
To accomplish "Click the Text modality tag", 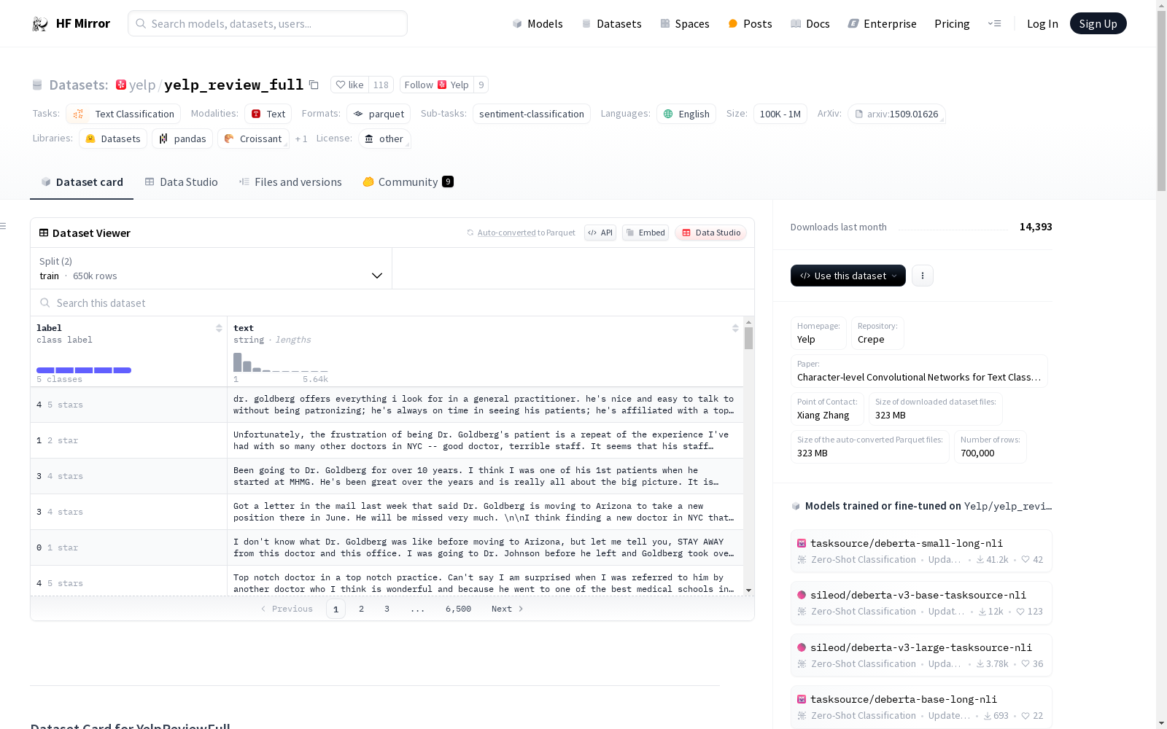I will [268, 114].
